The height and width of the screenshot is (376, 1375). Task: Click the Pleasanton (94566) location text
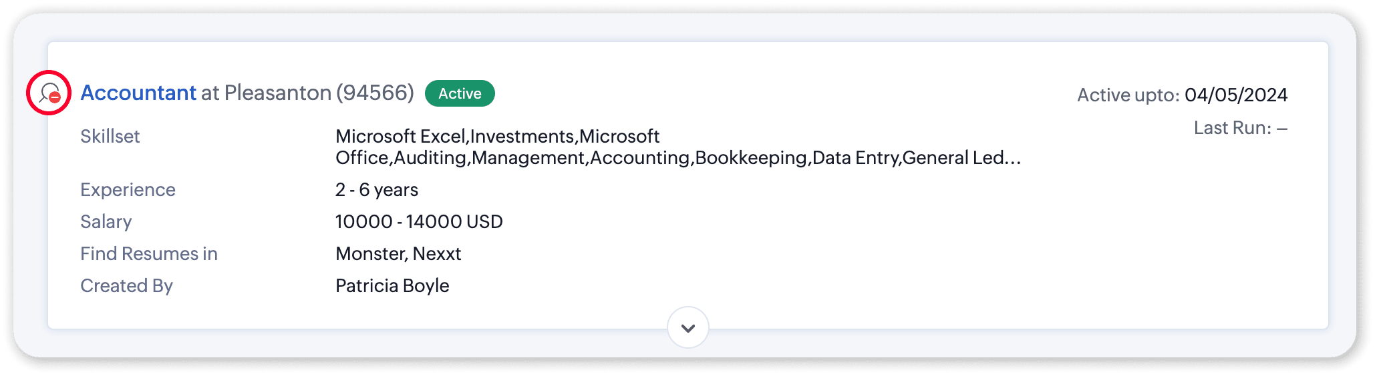(x=319, y=93)
